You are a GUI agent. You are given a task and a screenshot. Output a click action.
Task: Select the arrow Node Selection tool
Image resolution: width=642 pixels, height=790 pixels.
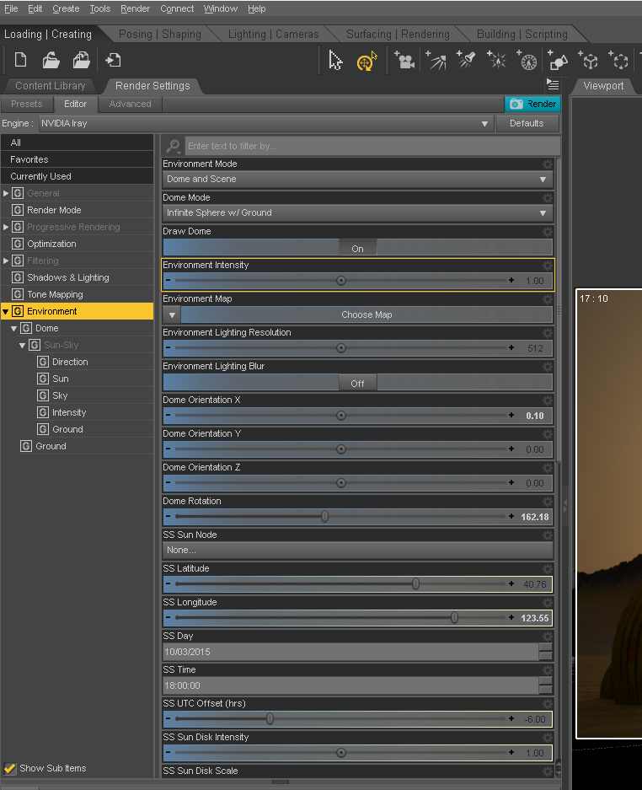tap(335, 61)
